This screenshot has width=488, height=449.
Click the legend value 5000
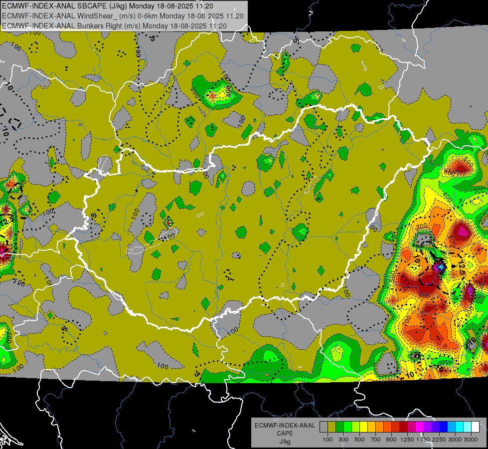pos(471,440)
